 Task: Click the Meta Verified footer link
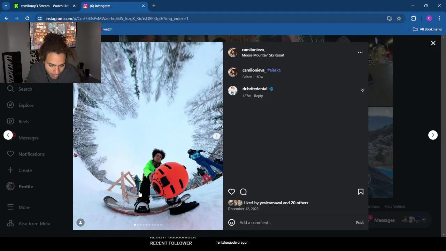394,206
